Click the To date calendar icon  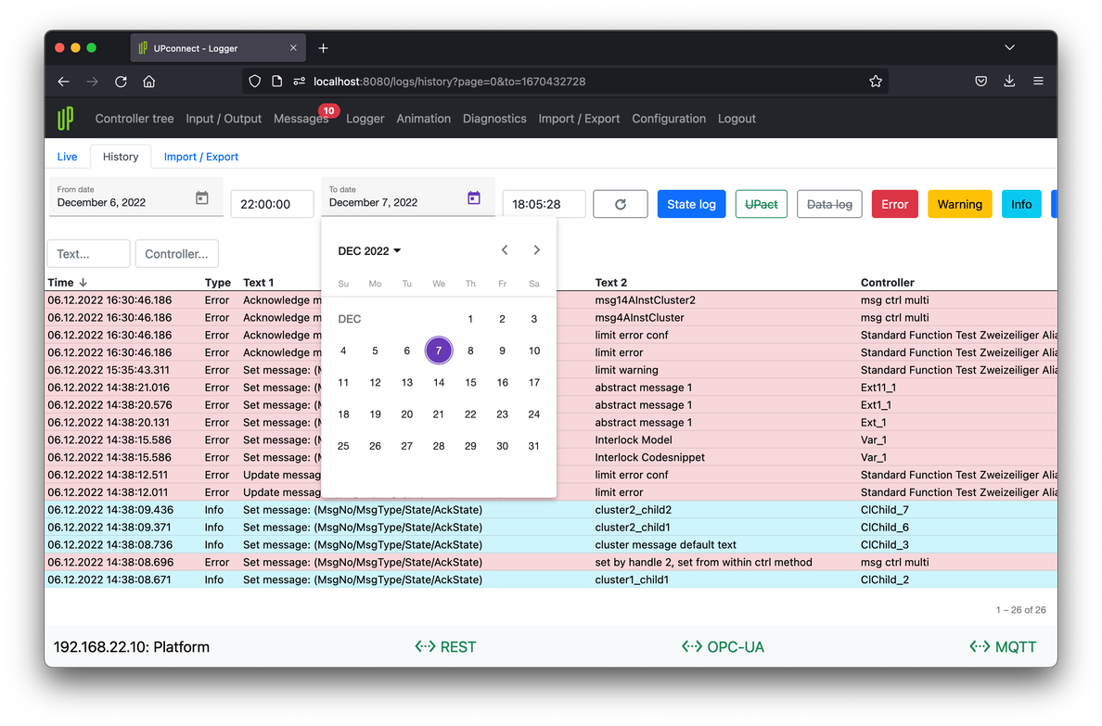click(474, 198)
